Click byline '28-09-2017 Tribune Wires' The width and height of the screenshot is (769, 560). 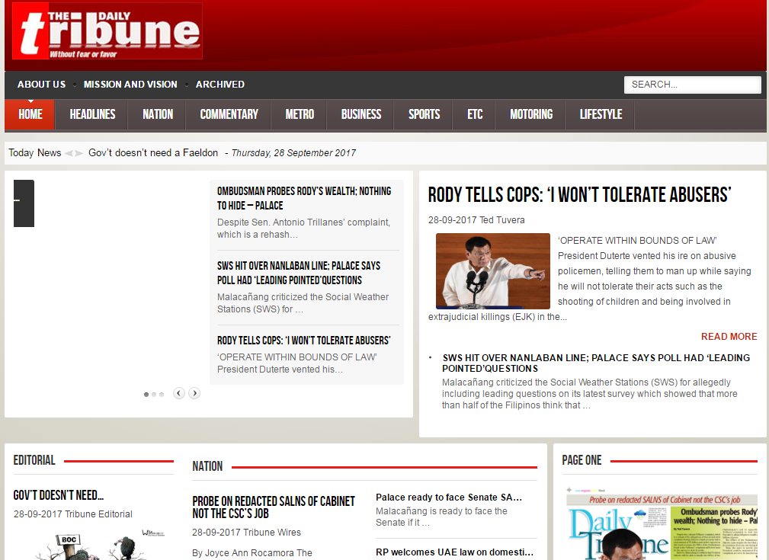tap(247, 533)
